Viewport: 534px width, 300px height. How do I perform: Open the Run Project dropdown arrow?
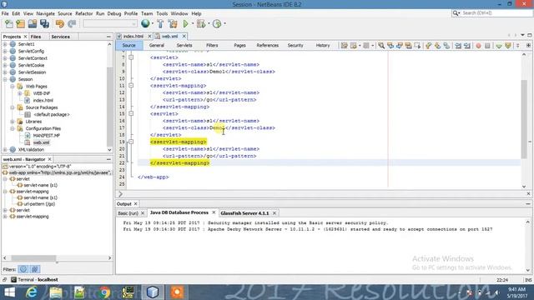pos(193,24)
